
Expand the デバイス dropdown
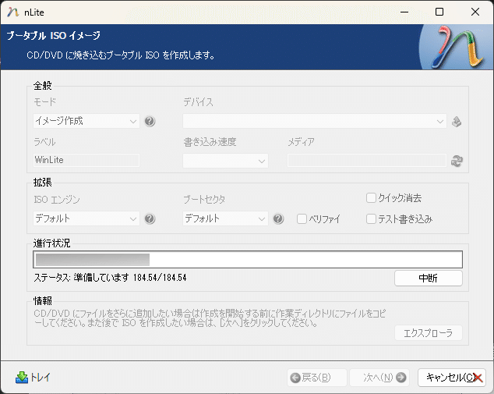315,121
